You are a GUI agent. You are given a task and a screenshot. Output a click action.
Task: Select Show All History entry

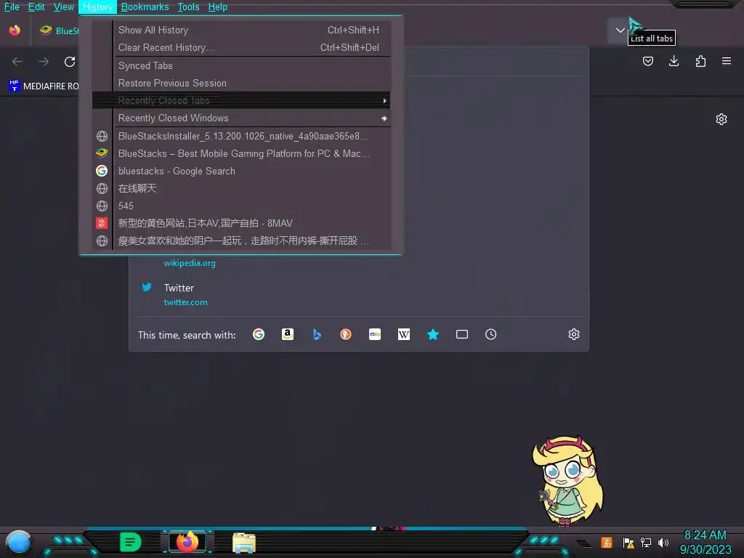[241, 30]
